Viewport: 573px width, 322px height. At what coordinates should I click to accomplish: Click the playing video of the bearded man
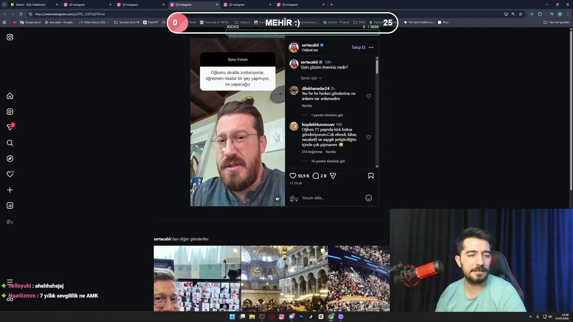[238, 122]
